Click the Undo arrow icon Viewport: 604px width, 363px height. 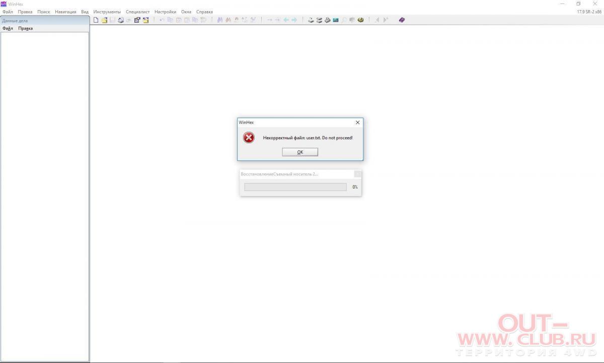[162, 20]
